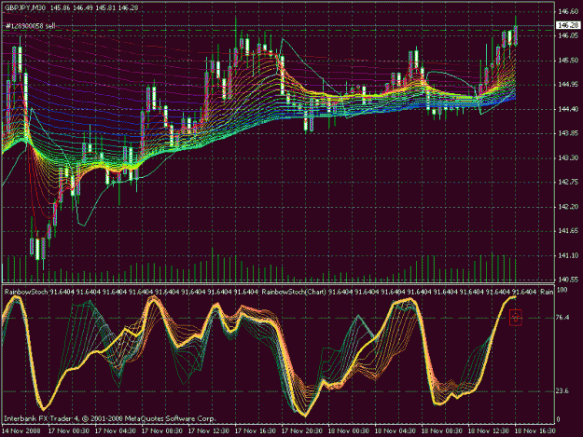Click the 18 Nov 04:30 time axis label
Viewport: 583px width, 437px height.
pos(396,430)
